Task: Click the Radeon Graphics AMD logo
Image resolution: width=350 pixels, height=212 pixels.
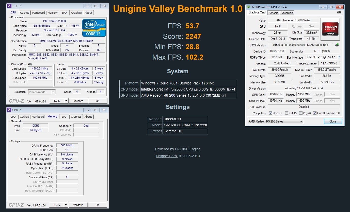Action: pyautogui.click(x=330, y=29)
